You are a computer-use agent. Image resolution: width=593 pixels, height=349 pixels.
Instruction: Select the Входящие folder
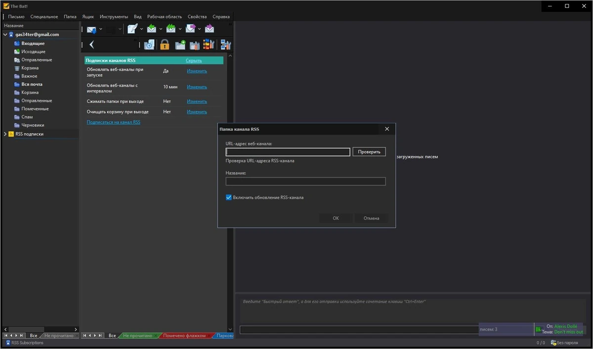[x=33, y=44]
